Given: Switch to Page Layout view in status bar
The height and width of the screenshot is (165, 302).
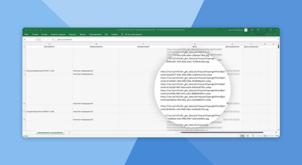Looking at the screenshot, I should point(247,136).
